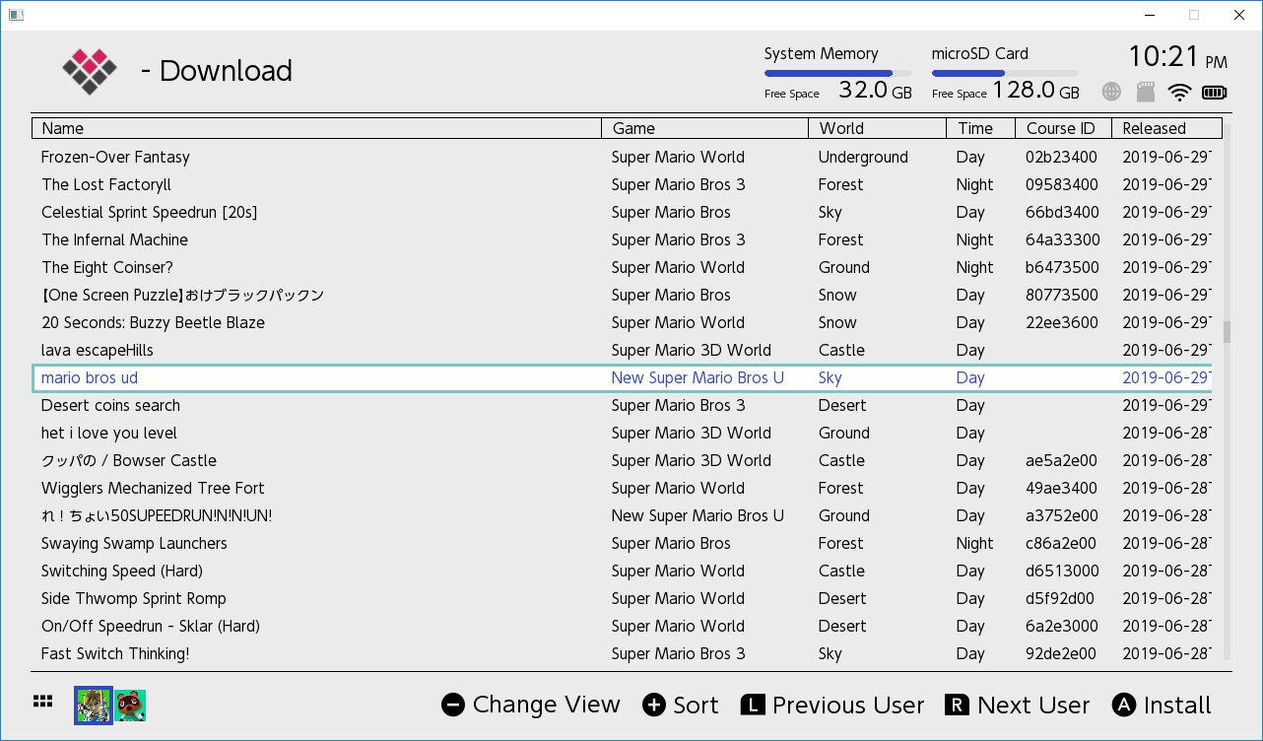Click course ID b6473500
The height and width of the screenshot is (741, 1263).
(1061, 267)
